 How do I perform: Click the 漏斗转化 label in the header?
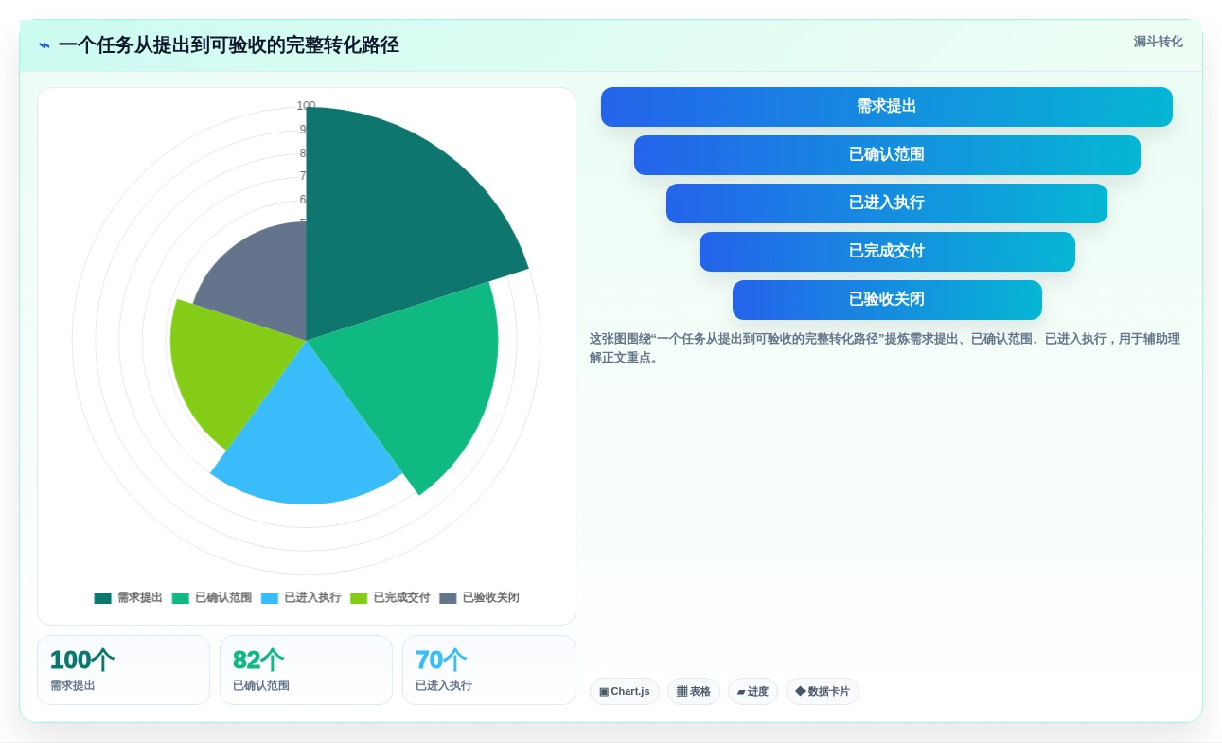click(x=1158, y=42)
